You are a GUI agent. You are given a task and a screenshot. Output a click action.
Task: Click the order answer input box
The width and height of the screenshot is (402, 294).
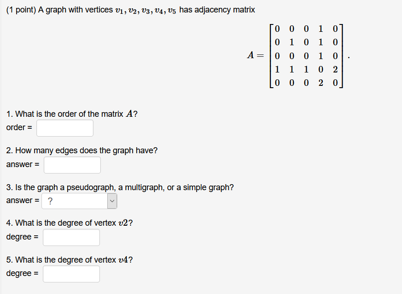(64, 128)
